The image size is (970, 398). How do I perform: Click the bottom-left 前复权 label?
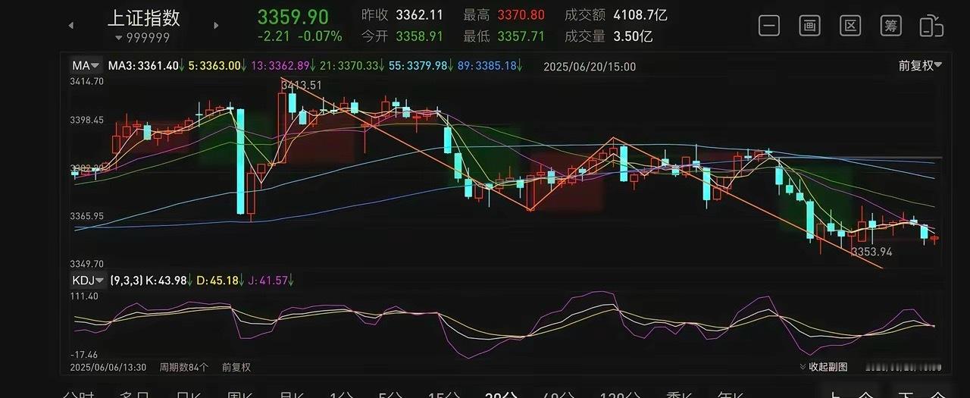[236, 367]
